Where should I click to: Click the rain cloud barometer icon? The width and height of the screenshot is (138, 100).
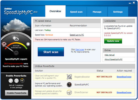[x=4, y=44]
